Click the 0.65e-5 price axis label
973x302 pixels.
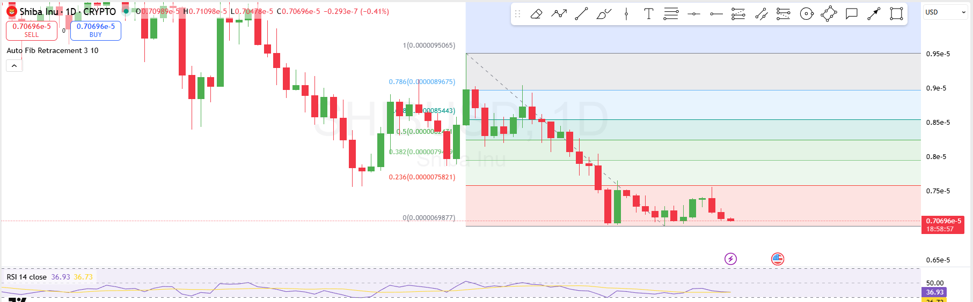[x=938, y=260]
